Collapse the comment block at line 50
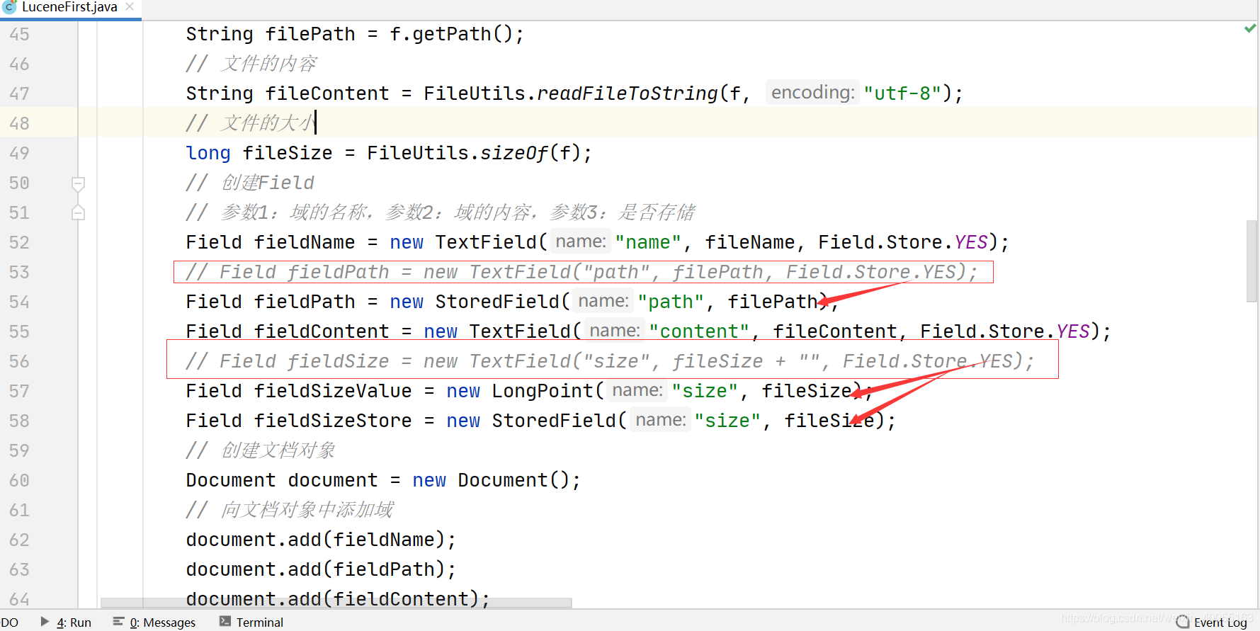Viewport: 1260px width, 631px height. [79, 183]
